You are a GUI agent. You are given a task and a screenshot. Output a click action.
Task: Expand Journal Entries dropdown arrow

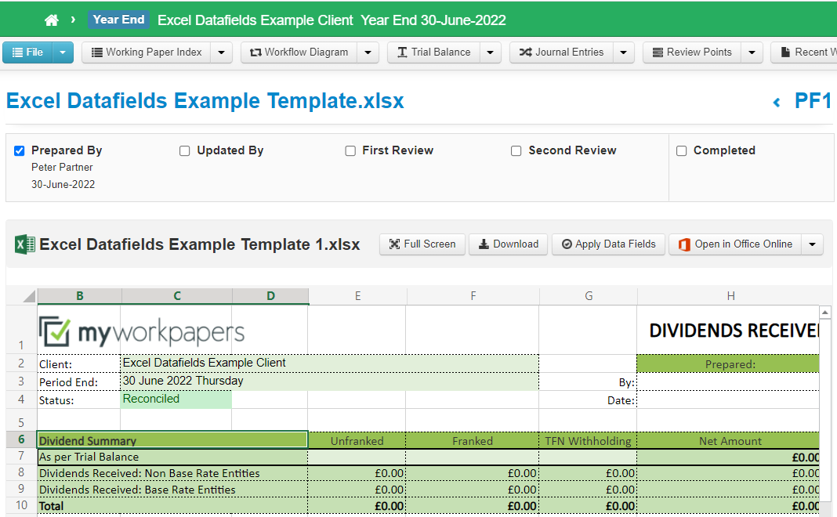coord(624,52)
